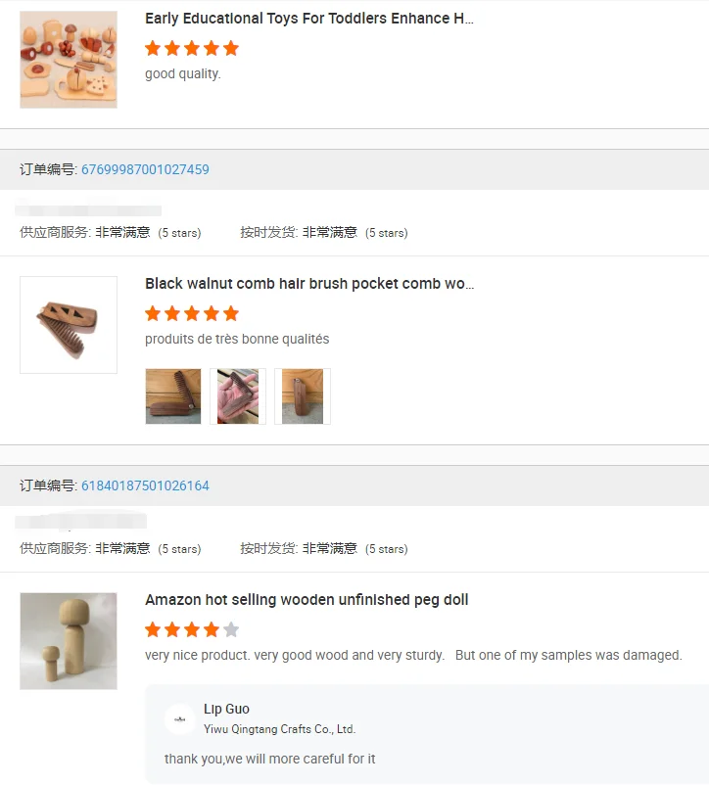Click the wooden peg doll product thumbnail
The width and height of the screenshot is (709, 785).
coord(69,641)
